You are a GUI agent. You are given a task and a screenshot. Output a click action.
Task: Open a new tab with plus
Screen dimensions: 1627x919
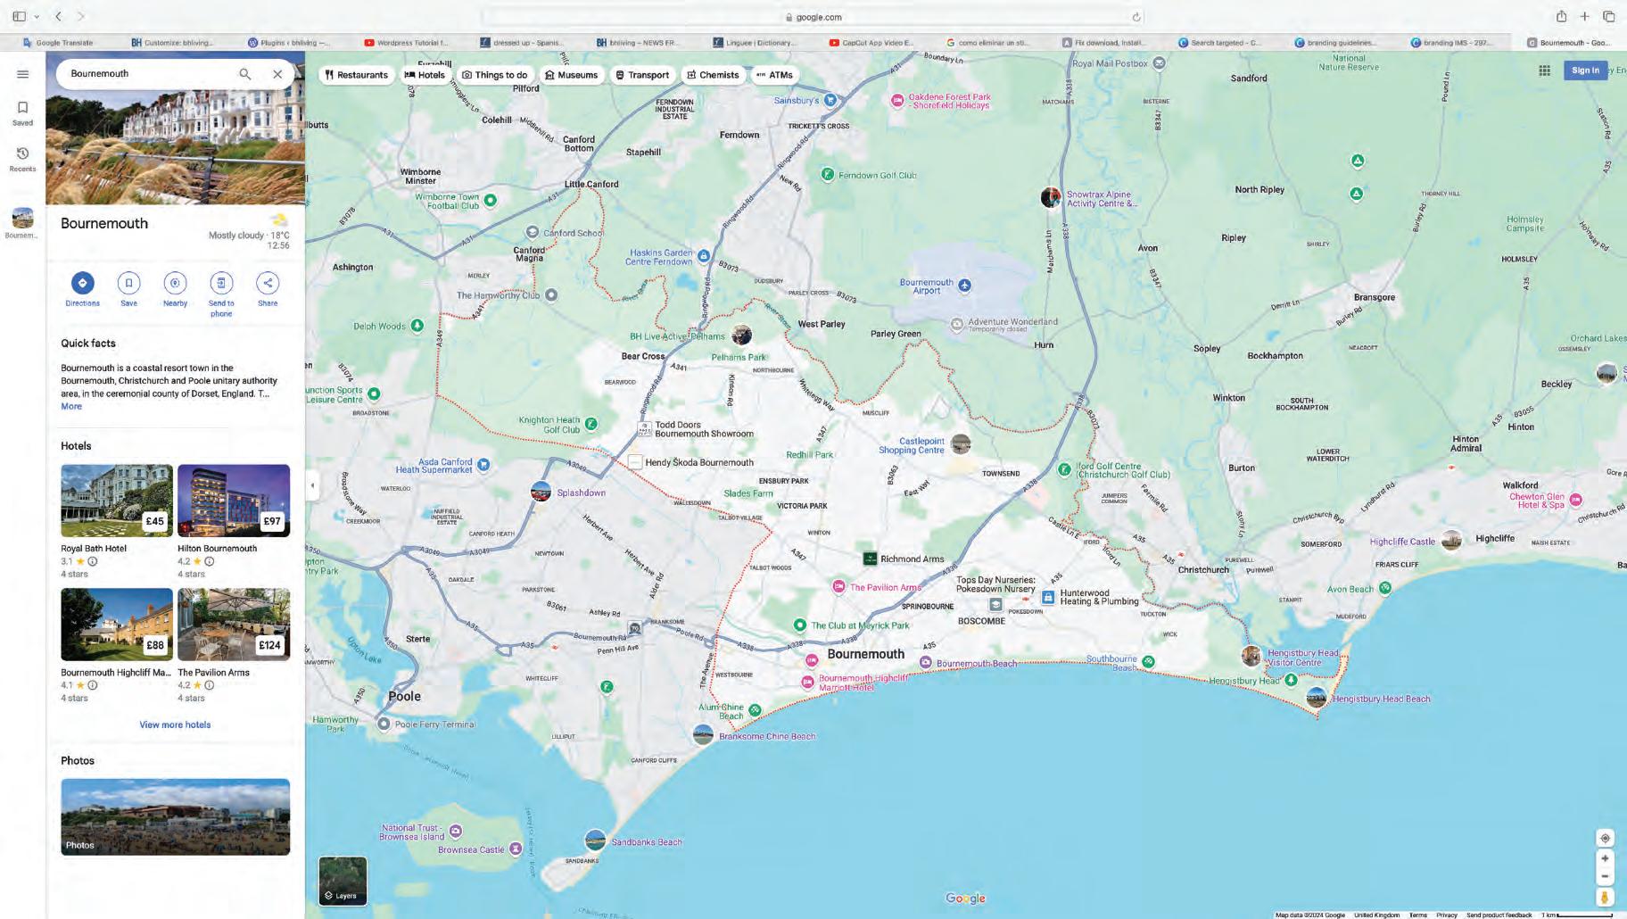tap(1585, 16)
